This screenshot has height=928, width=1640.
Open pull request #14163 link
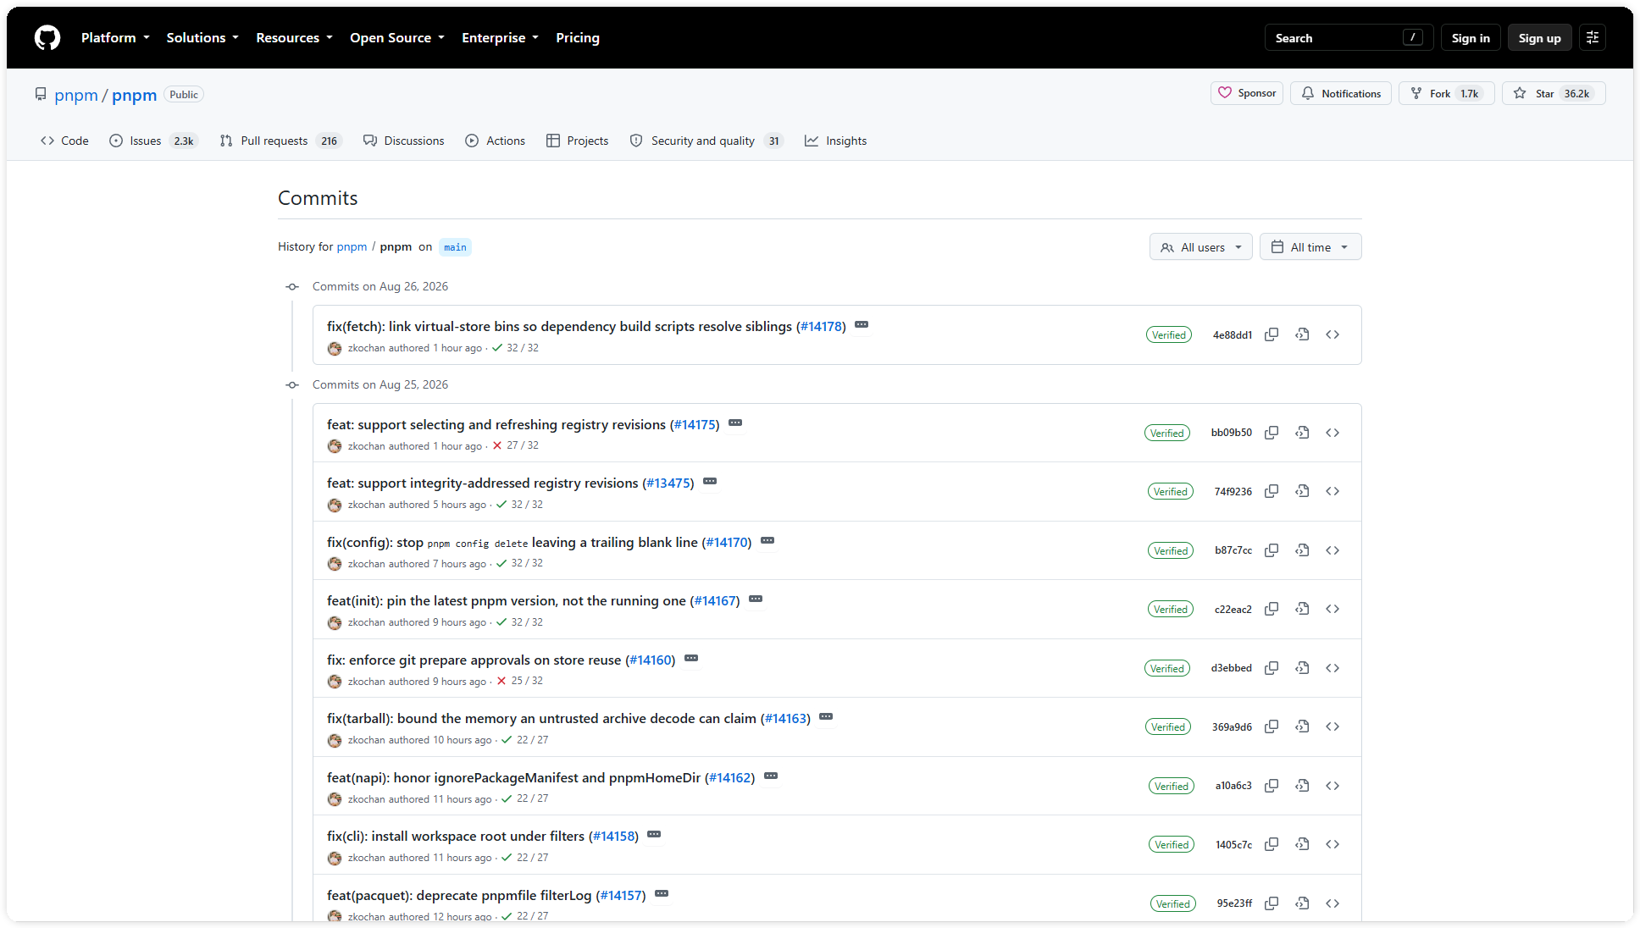pyautogui.click(x=785, y=718)
